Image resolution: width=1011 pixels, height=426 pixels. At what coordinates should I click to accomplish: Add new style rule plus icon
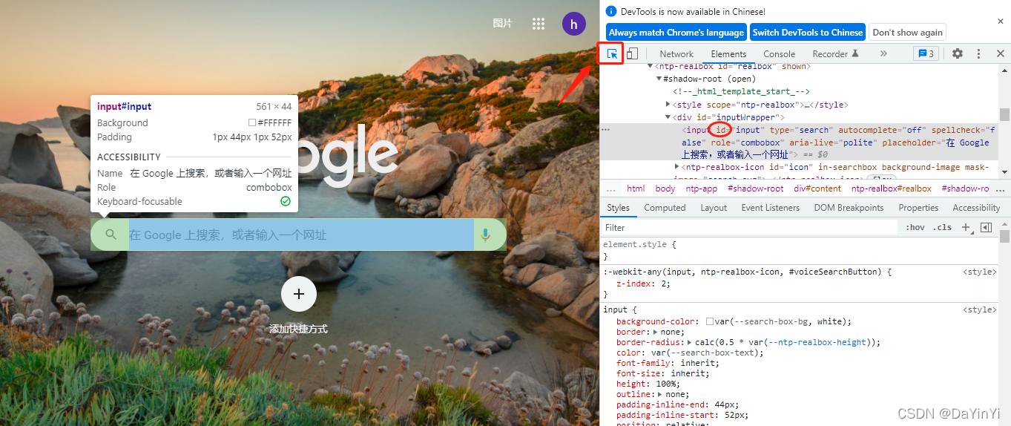pyautogui.click(x=966, y=227)
